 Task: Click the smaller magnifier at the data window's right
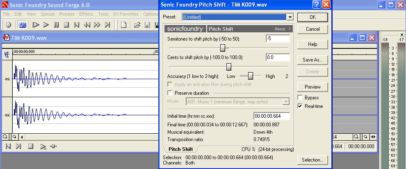point(365,137)
